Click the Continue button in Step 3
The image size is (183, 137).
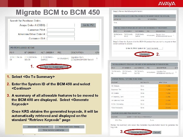pos(144,54)
